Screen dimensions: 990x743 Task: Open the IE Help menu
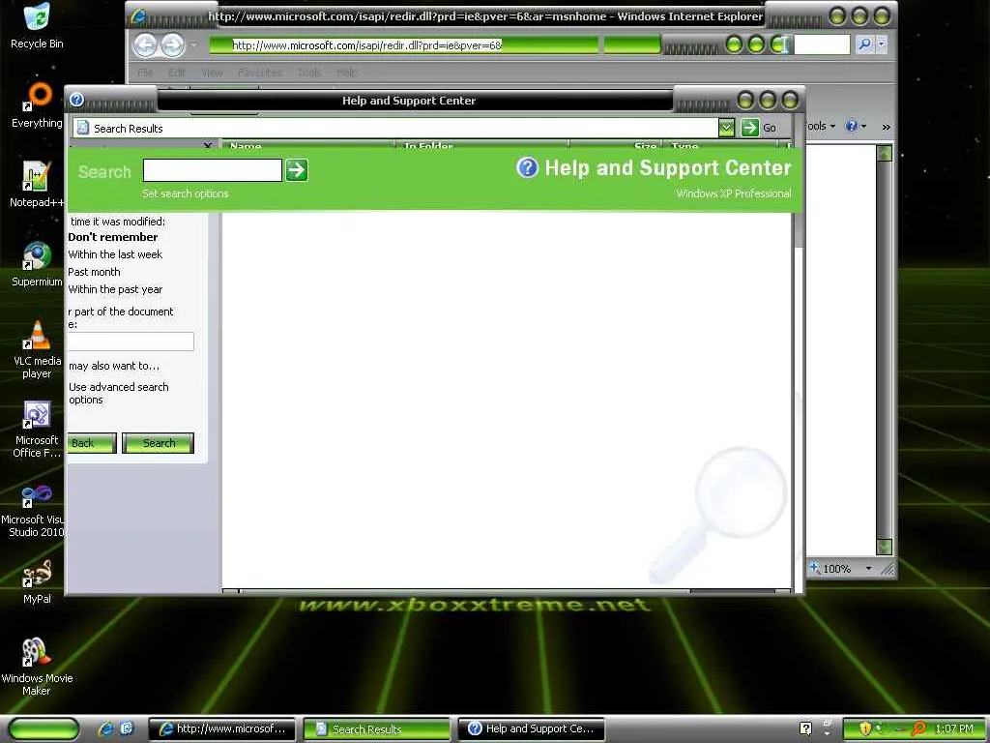[346, 72]
